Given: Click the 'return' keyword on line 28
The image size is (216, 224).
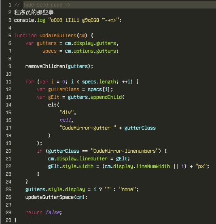Looking at the screenshot, I should pos(34,213).
